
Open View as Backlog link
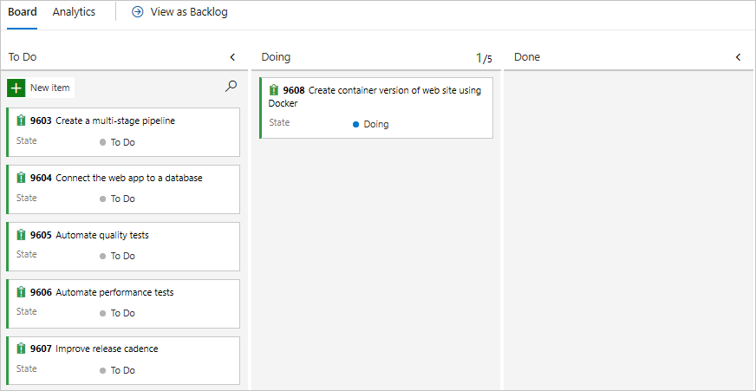[x=188, y=13]
